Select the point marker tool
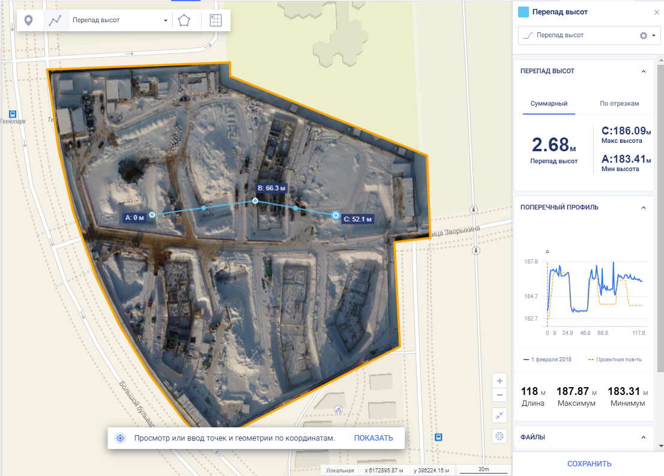The height and width of the screenshot is (476, 664). (28, 20)
